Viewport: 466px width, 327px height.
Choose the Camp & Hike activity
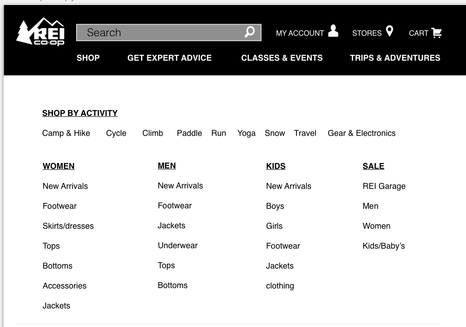[66, 133]
